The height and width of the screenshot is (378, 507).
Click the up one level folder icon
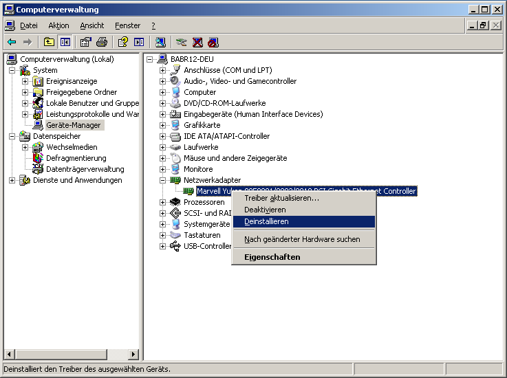tap(50, 42)
